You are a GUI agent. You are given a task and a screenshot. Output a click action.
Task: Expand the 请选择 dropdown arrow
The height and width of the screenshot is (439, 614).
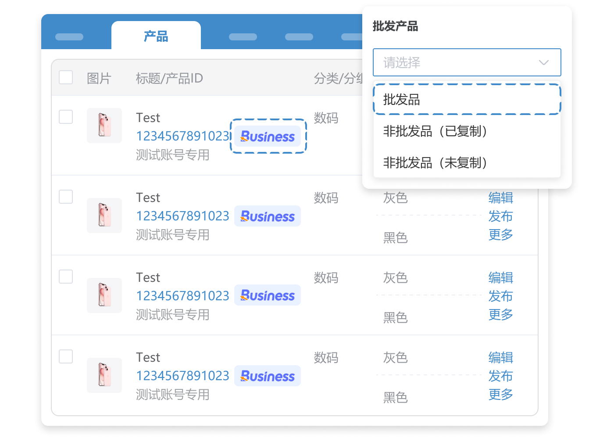(x=543, y=62)
